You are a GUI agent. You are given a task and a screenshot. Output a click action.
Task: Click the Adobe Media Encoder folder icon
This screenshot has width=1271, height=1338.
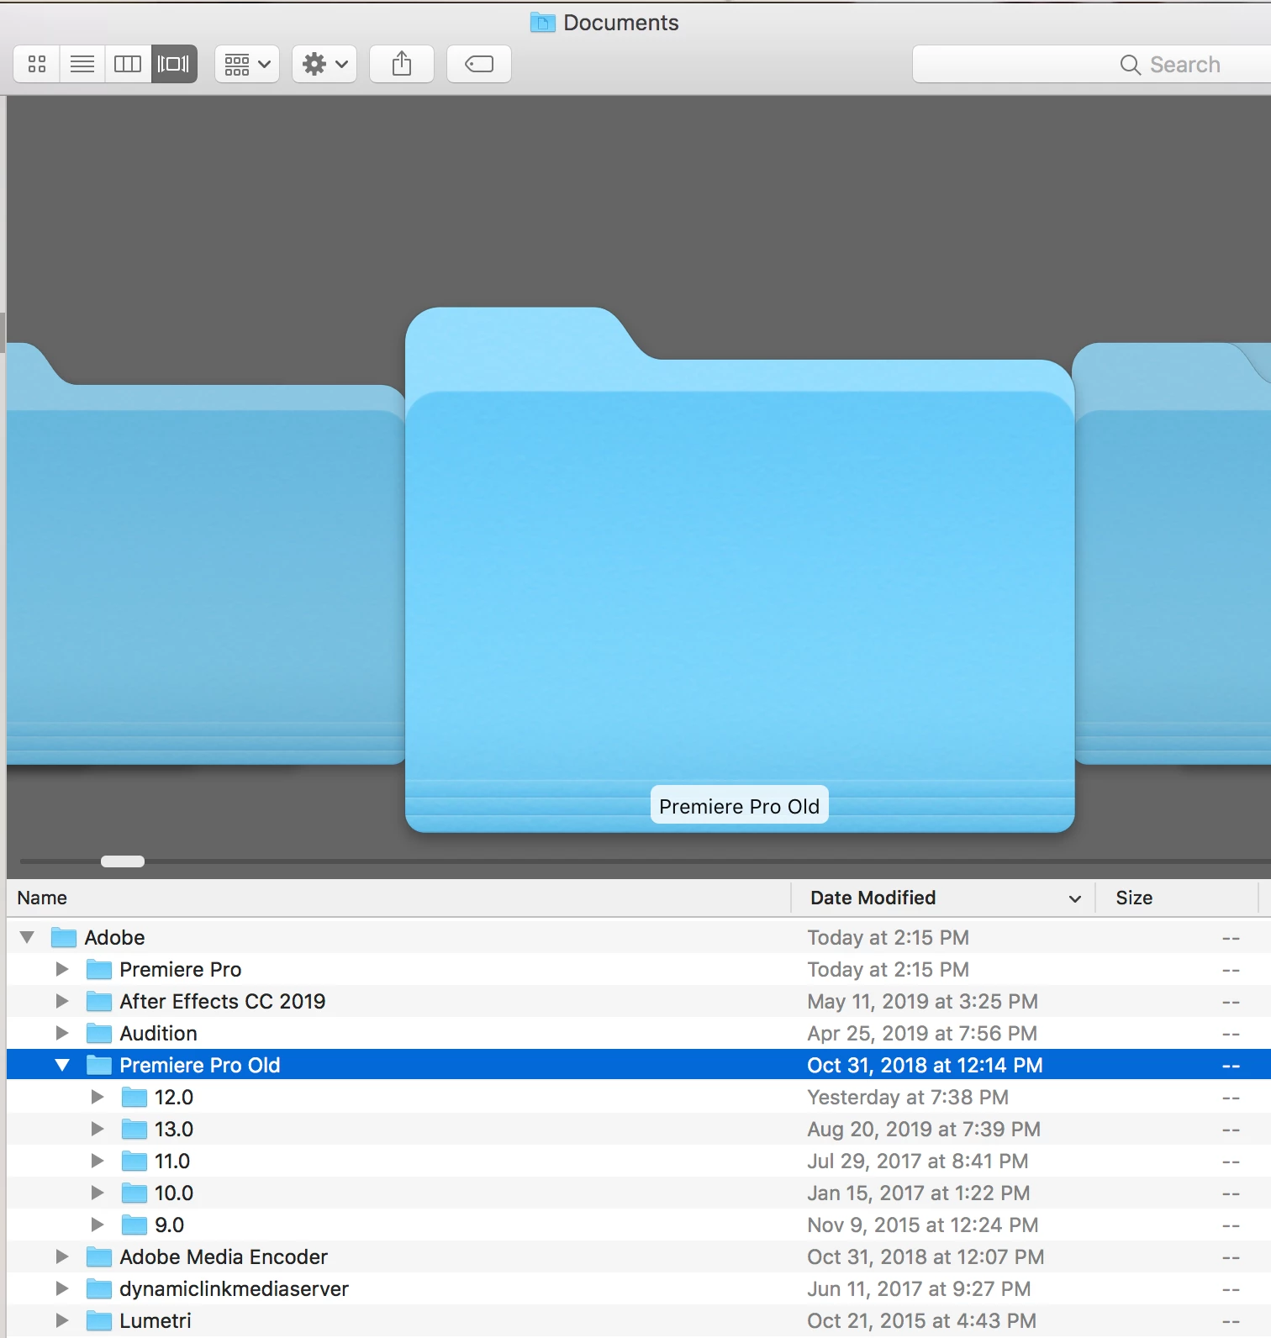click(99, 1256)
